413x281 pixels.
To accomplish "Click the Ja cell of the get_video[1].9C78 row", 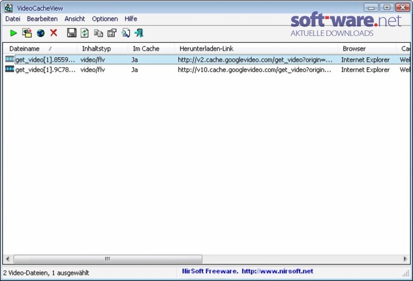I will click(x=135, y=70).
